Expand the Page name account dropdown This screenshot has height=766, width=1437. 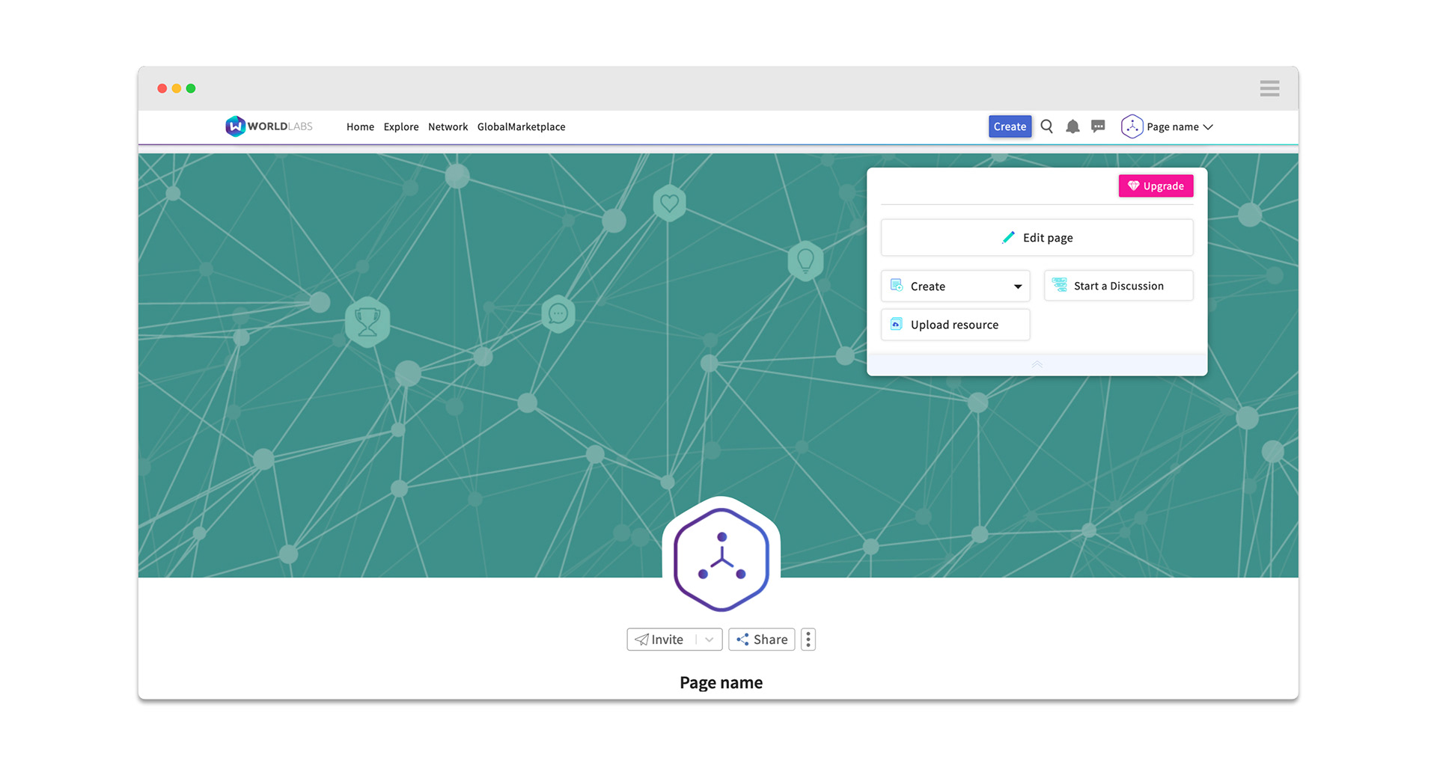[x=1180, y=127]
